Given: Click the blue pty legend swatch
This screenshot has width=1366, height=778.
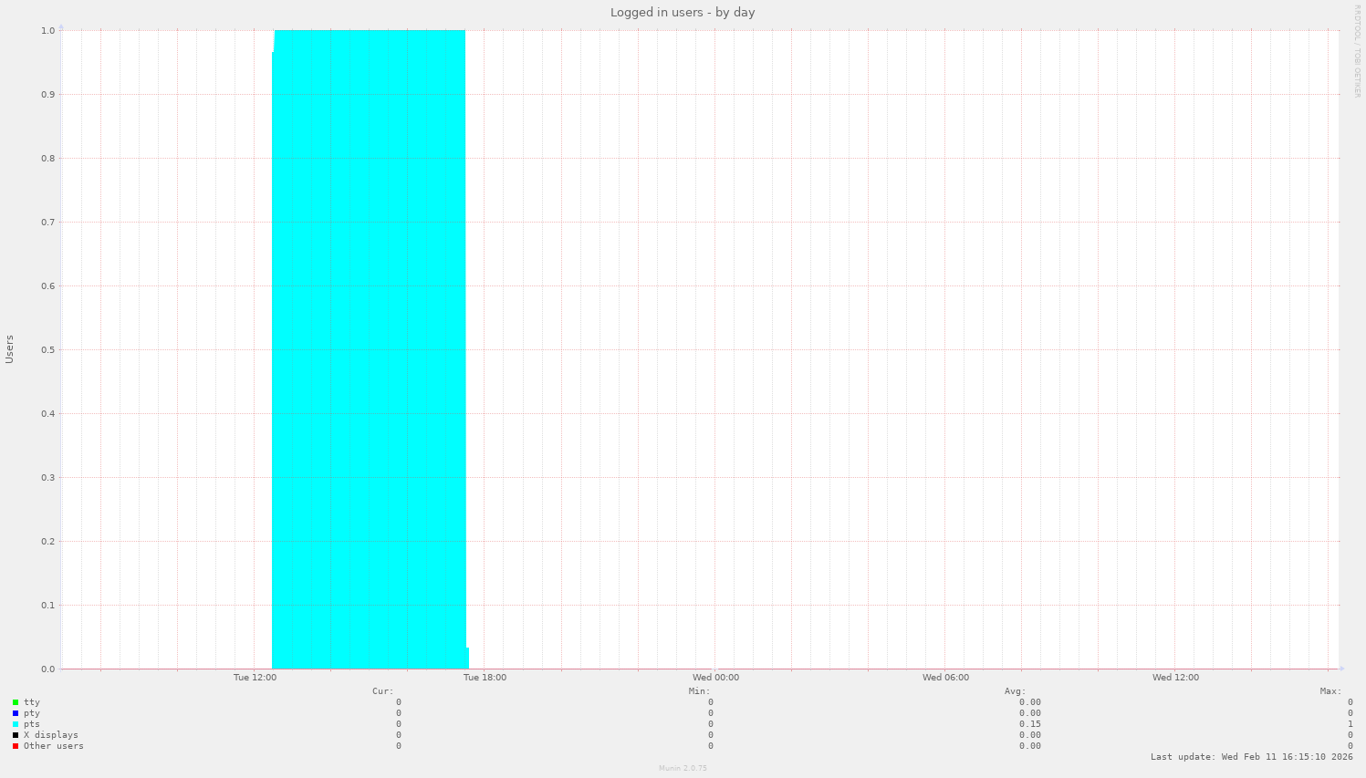Looking at the screenshot, I should tap(16, 713).
